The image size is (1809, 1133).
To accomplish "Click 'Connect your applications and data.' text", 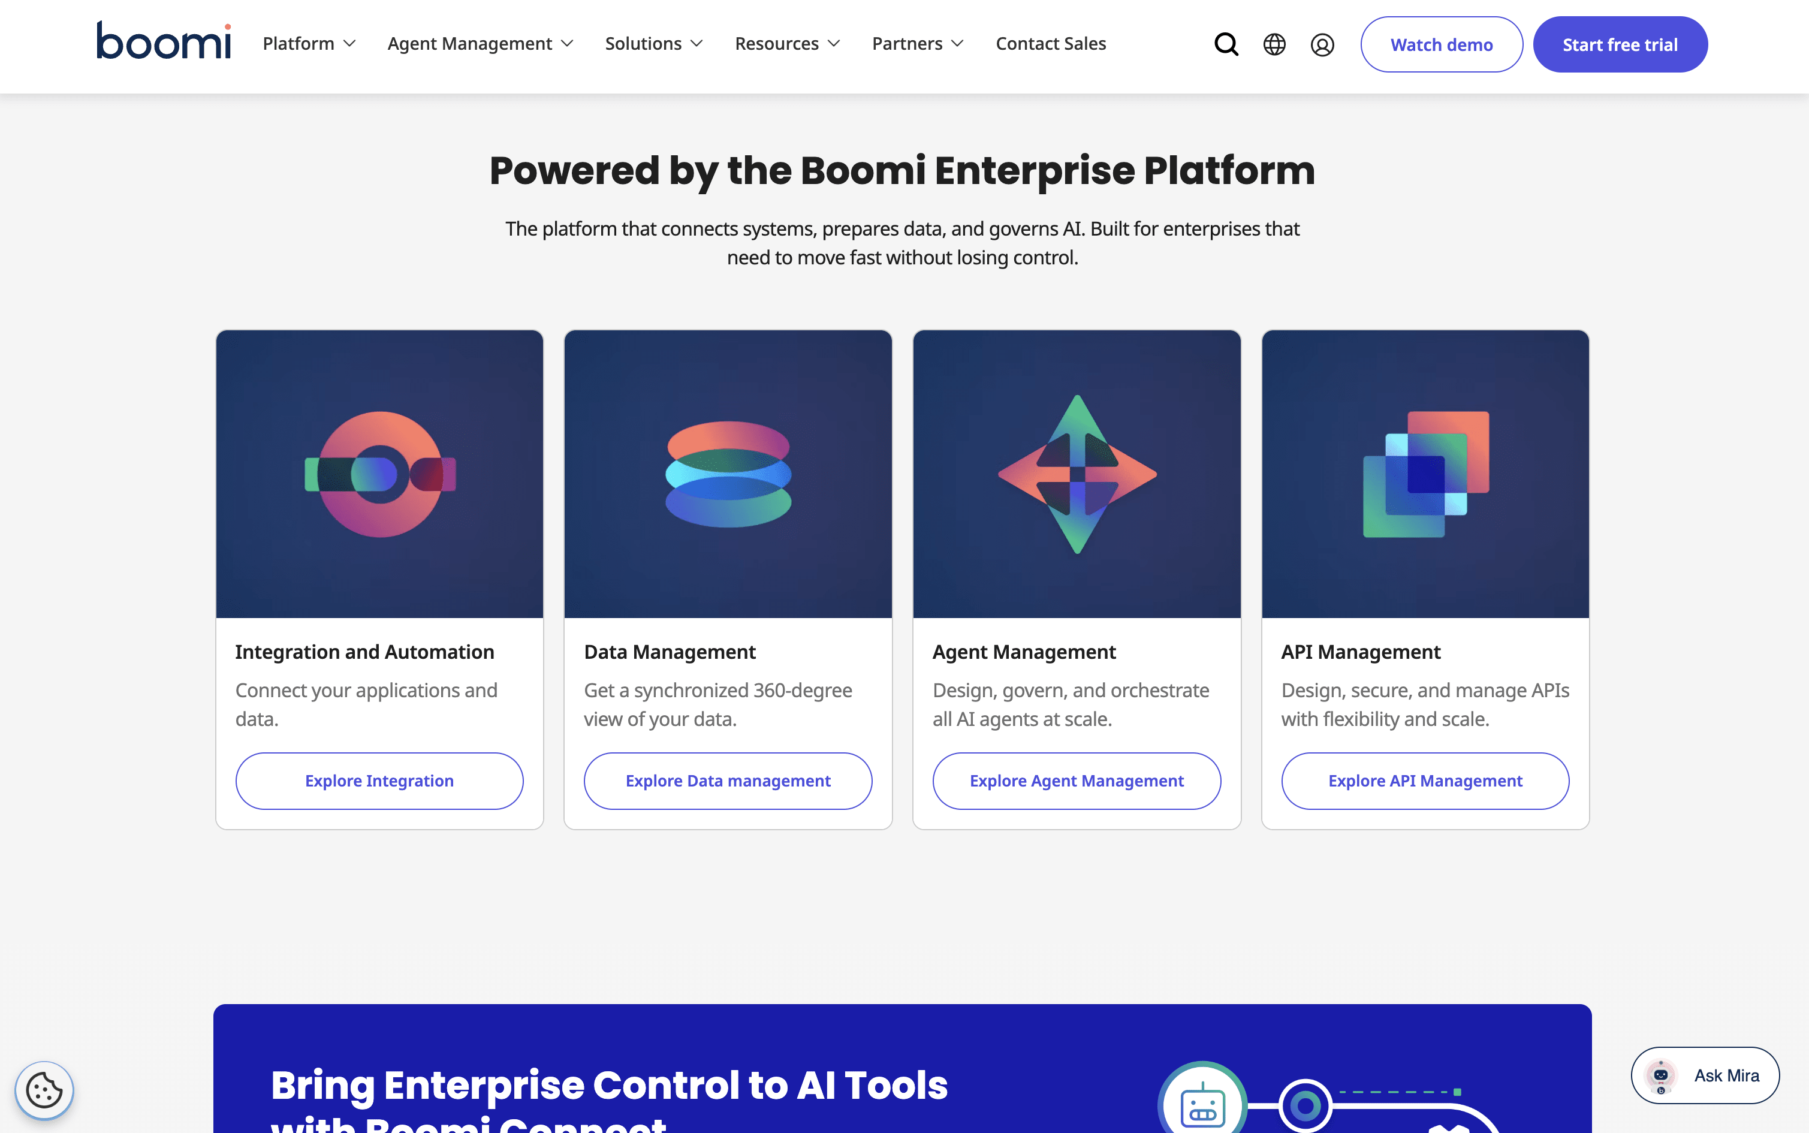I will click(x=366, y=704).
